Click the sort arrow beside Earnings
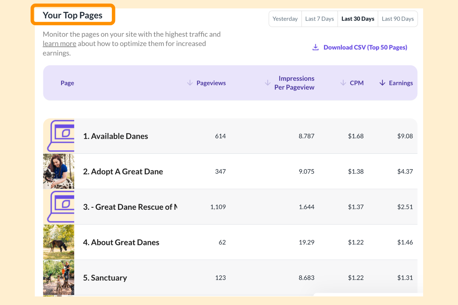458x305 pixels. pyautogui.click(x=382, y=83)
